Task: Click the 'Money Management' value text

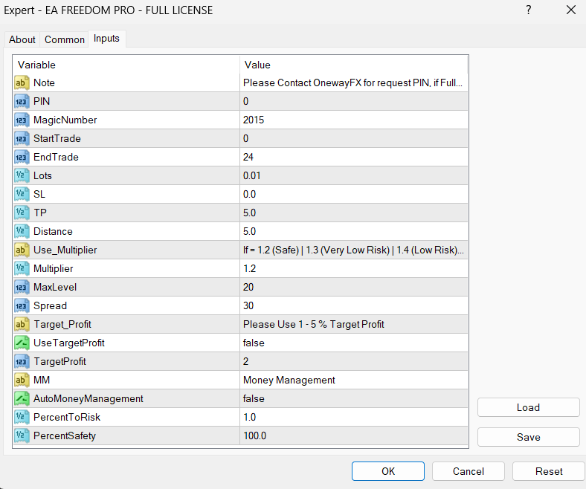Action: pyautogui.click(x=289, y=380)
